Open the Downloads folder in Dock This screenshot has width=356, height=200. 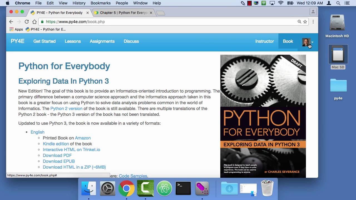pos(229,188)
